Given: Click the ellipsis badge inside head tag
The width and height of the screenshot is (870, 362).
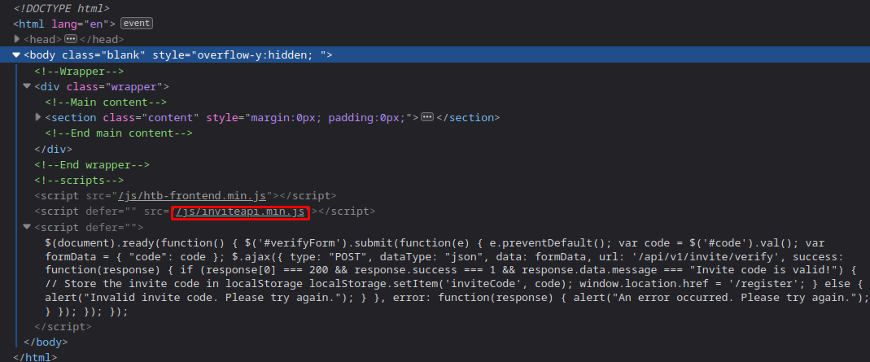Looking at the screenshot, I should pyautogui.click(x=71, y=39).
